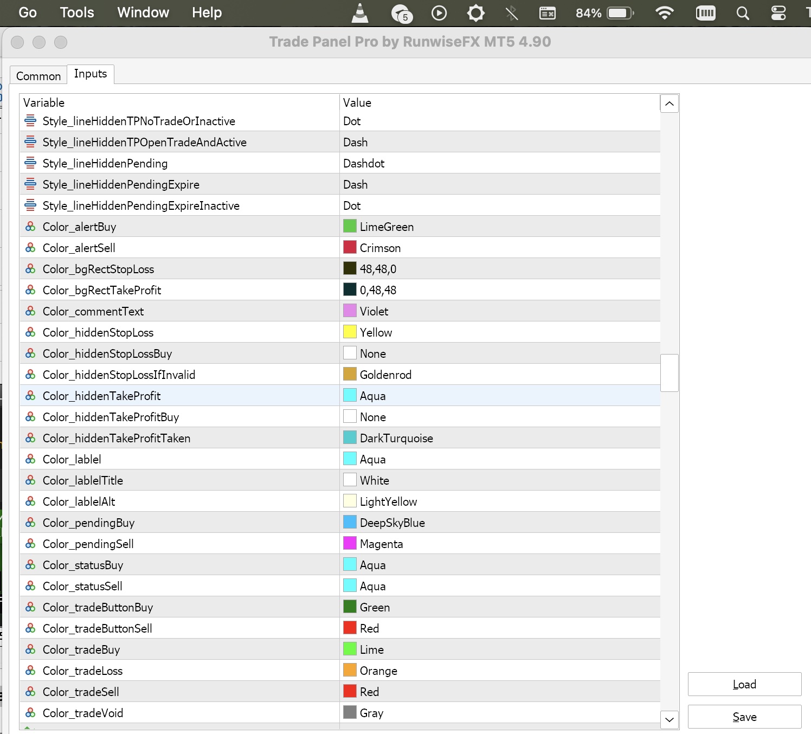Click the Load button
This screenshot has width=811, height=734.
tap(744, 684)
